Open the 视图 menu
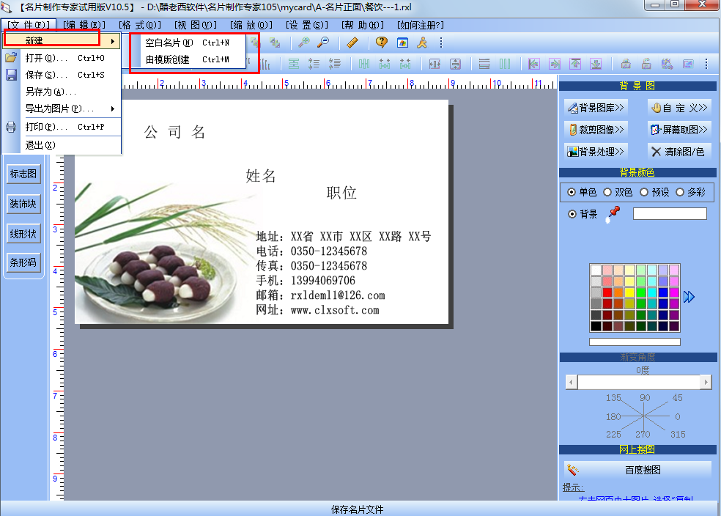The width and height of the screenshot is (721, 516). (196, 25)
